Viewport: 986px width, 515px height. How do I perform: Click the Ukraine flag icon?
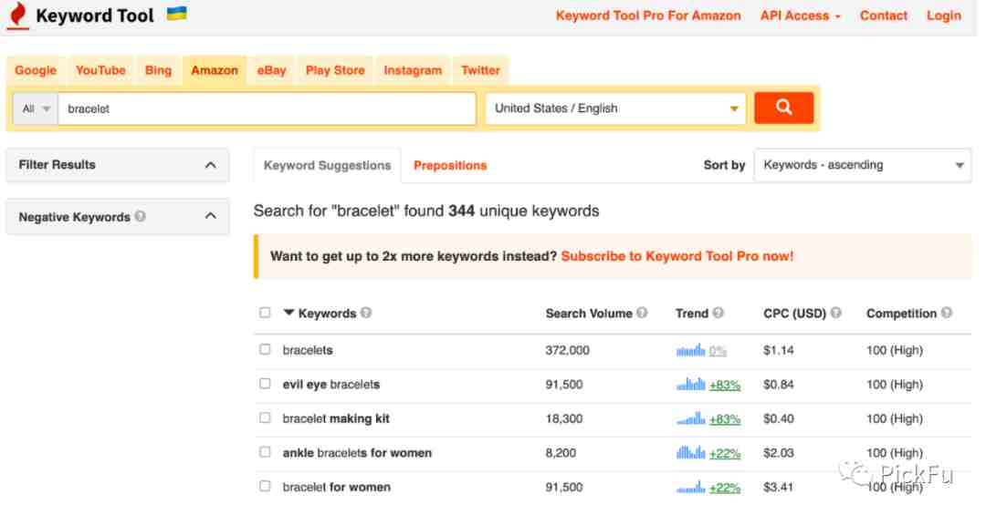[x=177, y=13]
